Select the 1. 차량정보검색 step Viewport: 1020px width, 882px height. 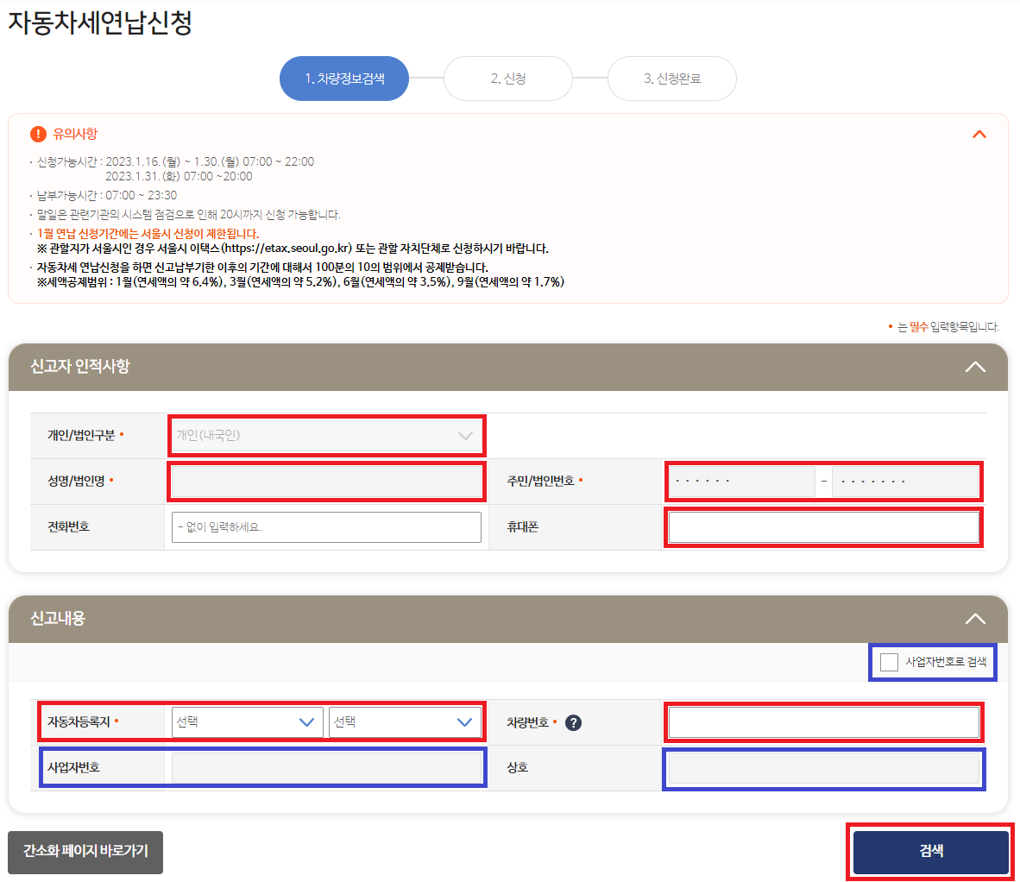click(x=343, y=78)
